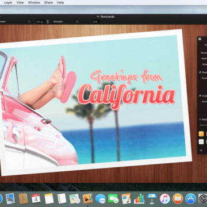Image resolution: width=207 pixels, height=207 pixels.
Task: Open Reminders from the dock
Action: coord(62,198)
